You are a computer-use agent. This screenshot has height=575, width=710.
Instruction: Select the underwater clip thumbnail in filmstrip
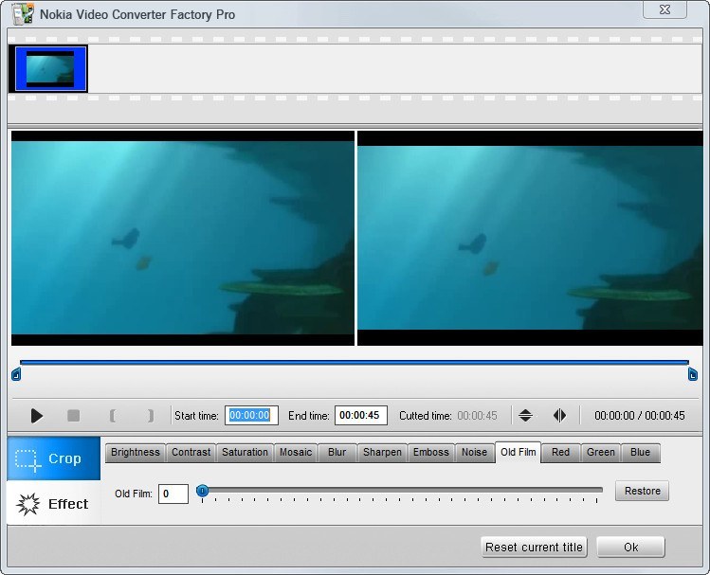coord(50,69)
